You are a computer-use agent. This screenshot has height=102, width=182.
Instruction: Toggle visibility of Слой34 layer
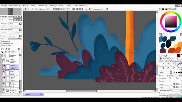[4, 66]
